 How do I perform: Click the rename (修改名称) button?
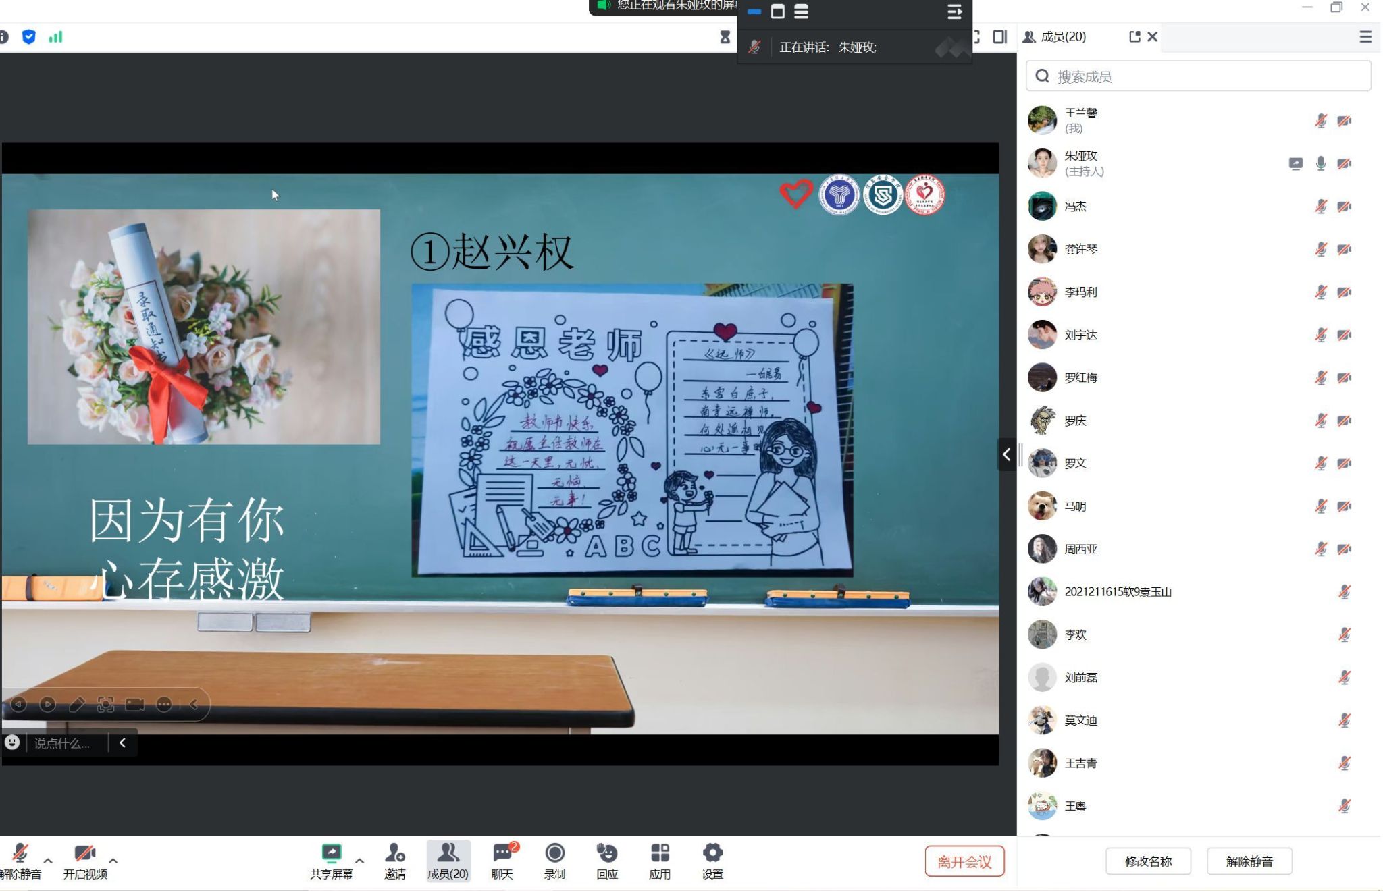(x=1147, y=861)
